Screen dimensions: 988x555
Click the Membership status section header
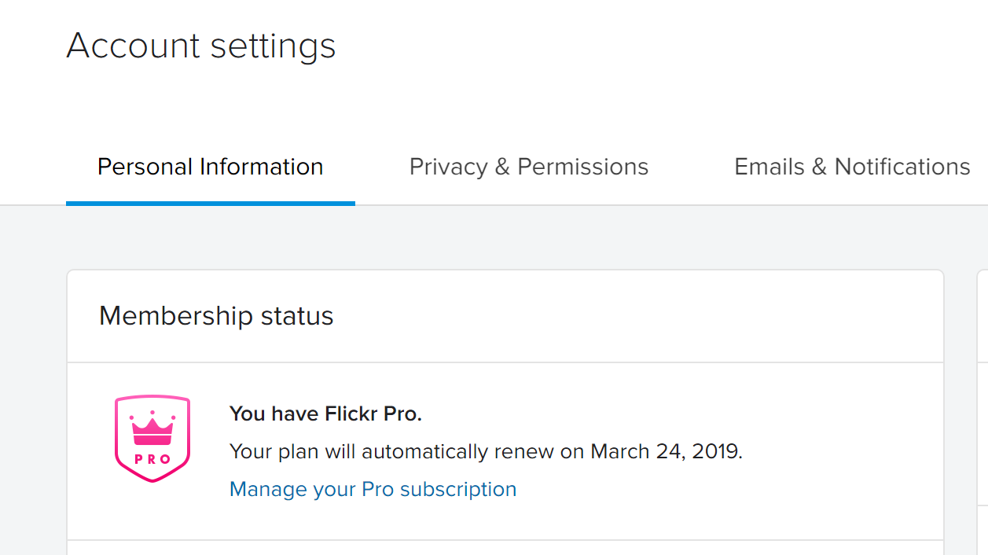click(x=216, y=316)
